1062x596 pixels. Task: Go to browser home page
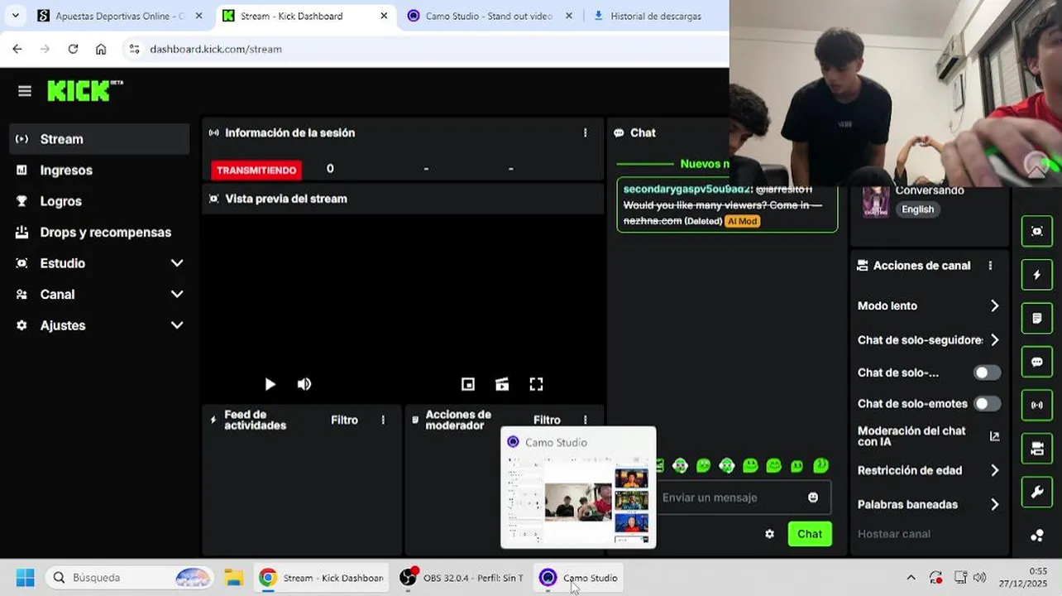101,49
